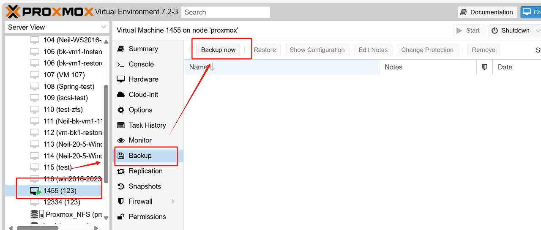The width and height of the screenshot is (541, 230).
Task: Click the Options gear icon
Action: pos(121,110)
